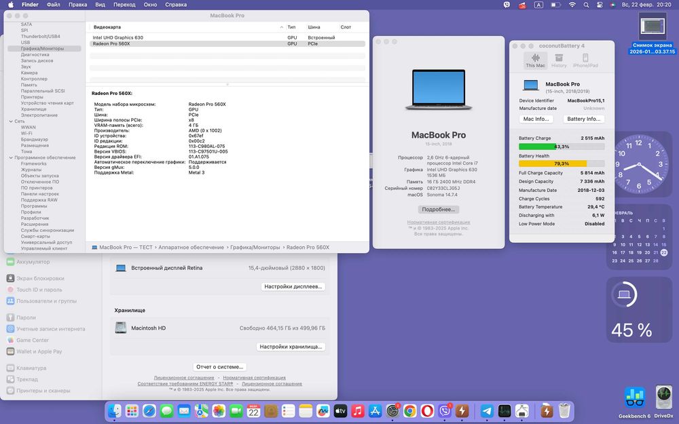Open Telegram in the Dock
Image resolution: width=679 pixels, height=424 pixels.
pyautogui.click(x=487, y=410)
